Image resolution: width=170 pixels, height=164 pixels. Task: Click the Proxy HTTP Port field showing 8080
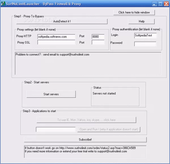click(x=98, y=36)
